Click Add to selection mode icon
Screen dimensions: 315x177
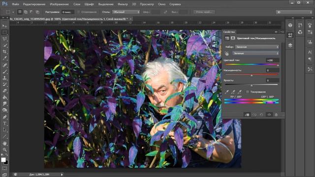[26, 12]
